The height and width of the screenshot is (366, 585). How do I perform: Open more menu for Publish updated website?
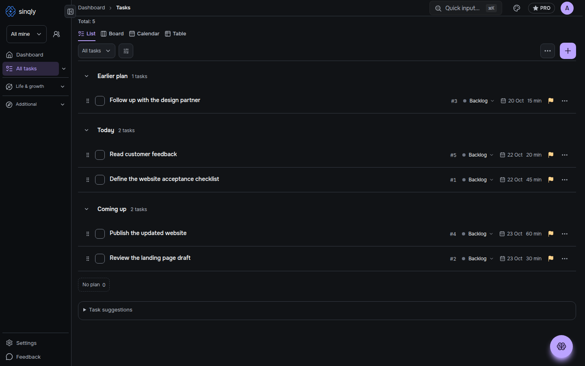coord(565,234)
